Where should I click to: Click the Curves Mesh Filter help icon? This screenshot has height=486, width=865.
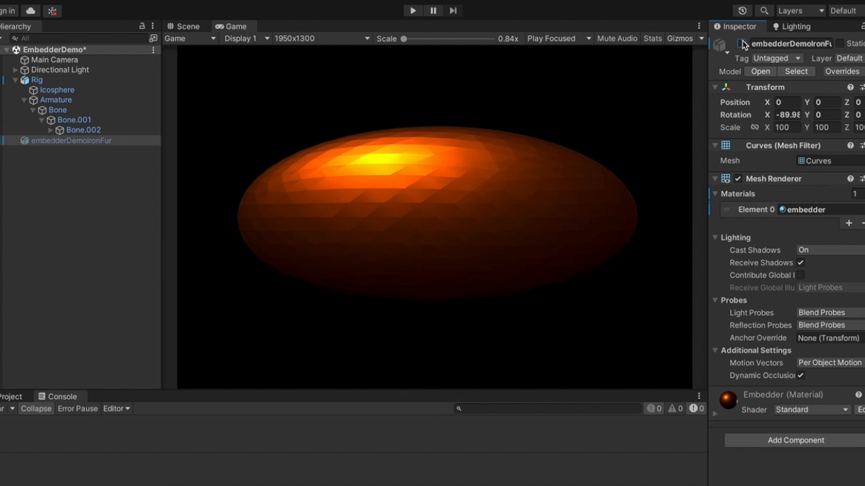pos(850,145)
